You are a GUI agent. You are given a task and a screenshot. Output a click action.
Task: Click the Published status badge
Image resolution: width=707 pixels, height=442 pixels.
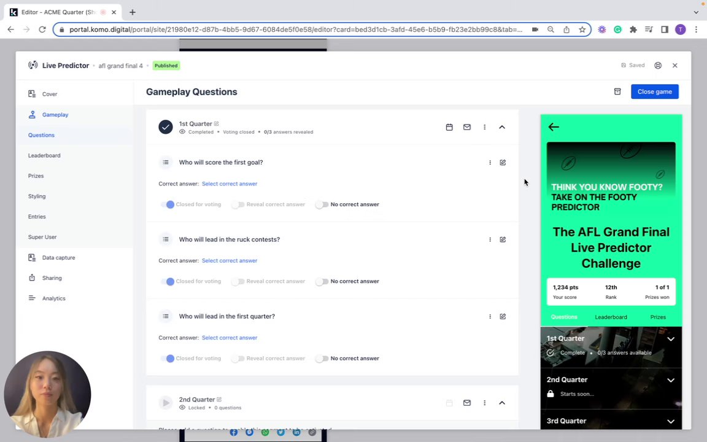(166, 66)
